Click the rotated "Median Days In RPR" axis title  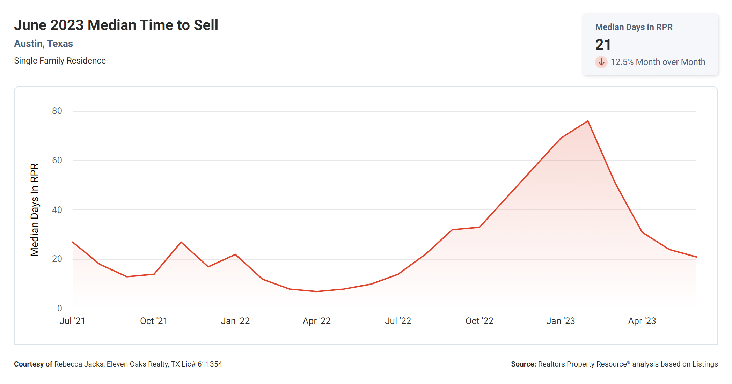click(x=35, y=210)
